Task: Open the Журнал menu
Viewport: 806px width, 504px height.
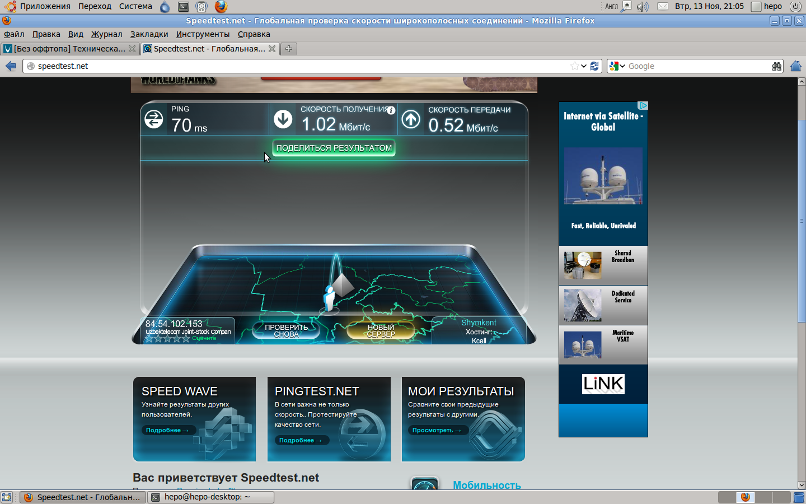Action: [x=107, y=34]
